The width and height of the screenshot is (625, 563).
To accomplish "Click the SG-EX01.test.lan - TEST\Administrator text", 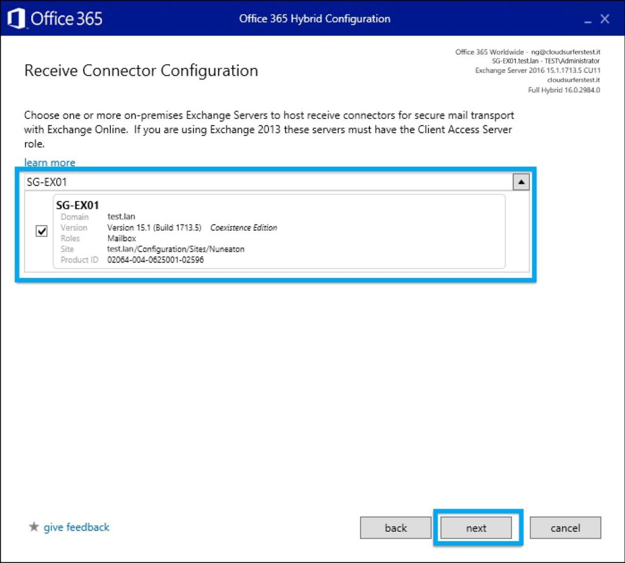I will coord(546,61).
